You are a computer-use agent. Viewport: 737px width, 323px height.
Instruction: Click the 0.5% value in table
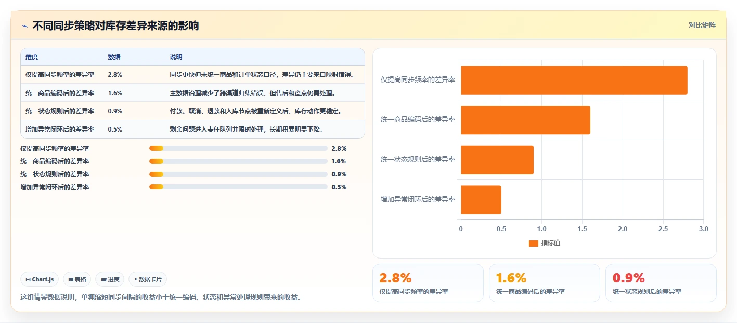coord(115,129)
